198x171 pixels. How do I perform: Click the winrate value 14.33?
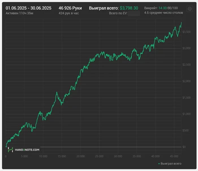coord(163,8)
